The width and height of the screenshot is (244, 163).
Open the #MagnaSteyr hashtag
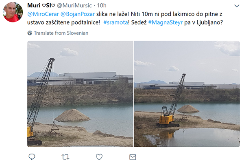click(x=166, y=22)
